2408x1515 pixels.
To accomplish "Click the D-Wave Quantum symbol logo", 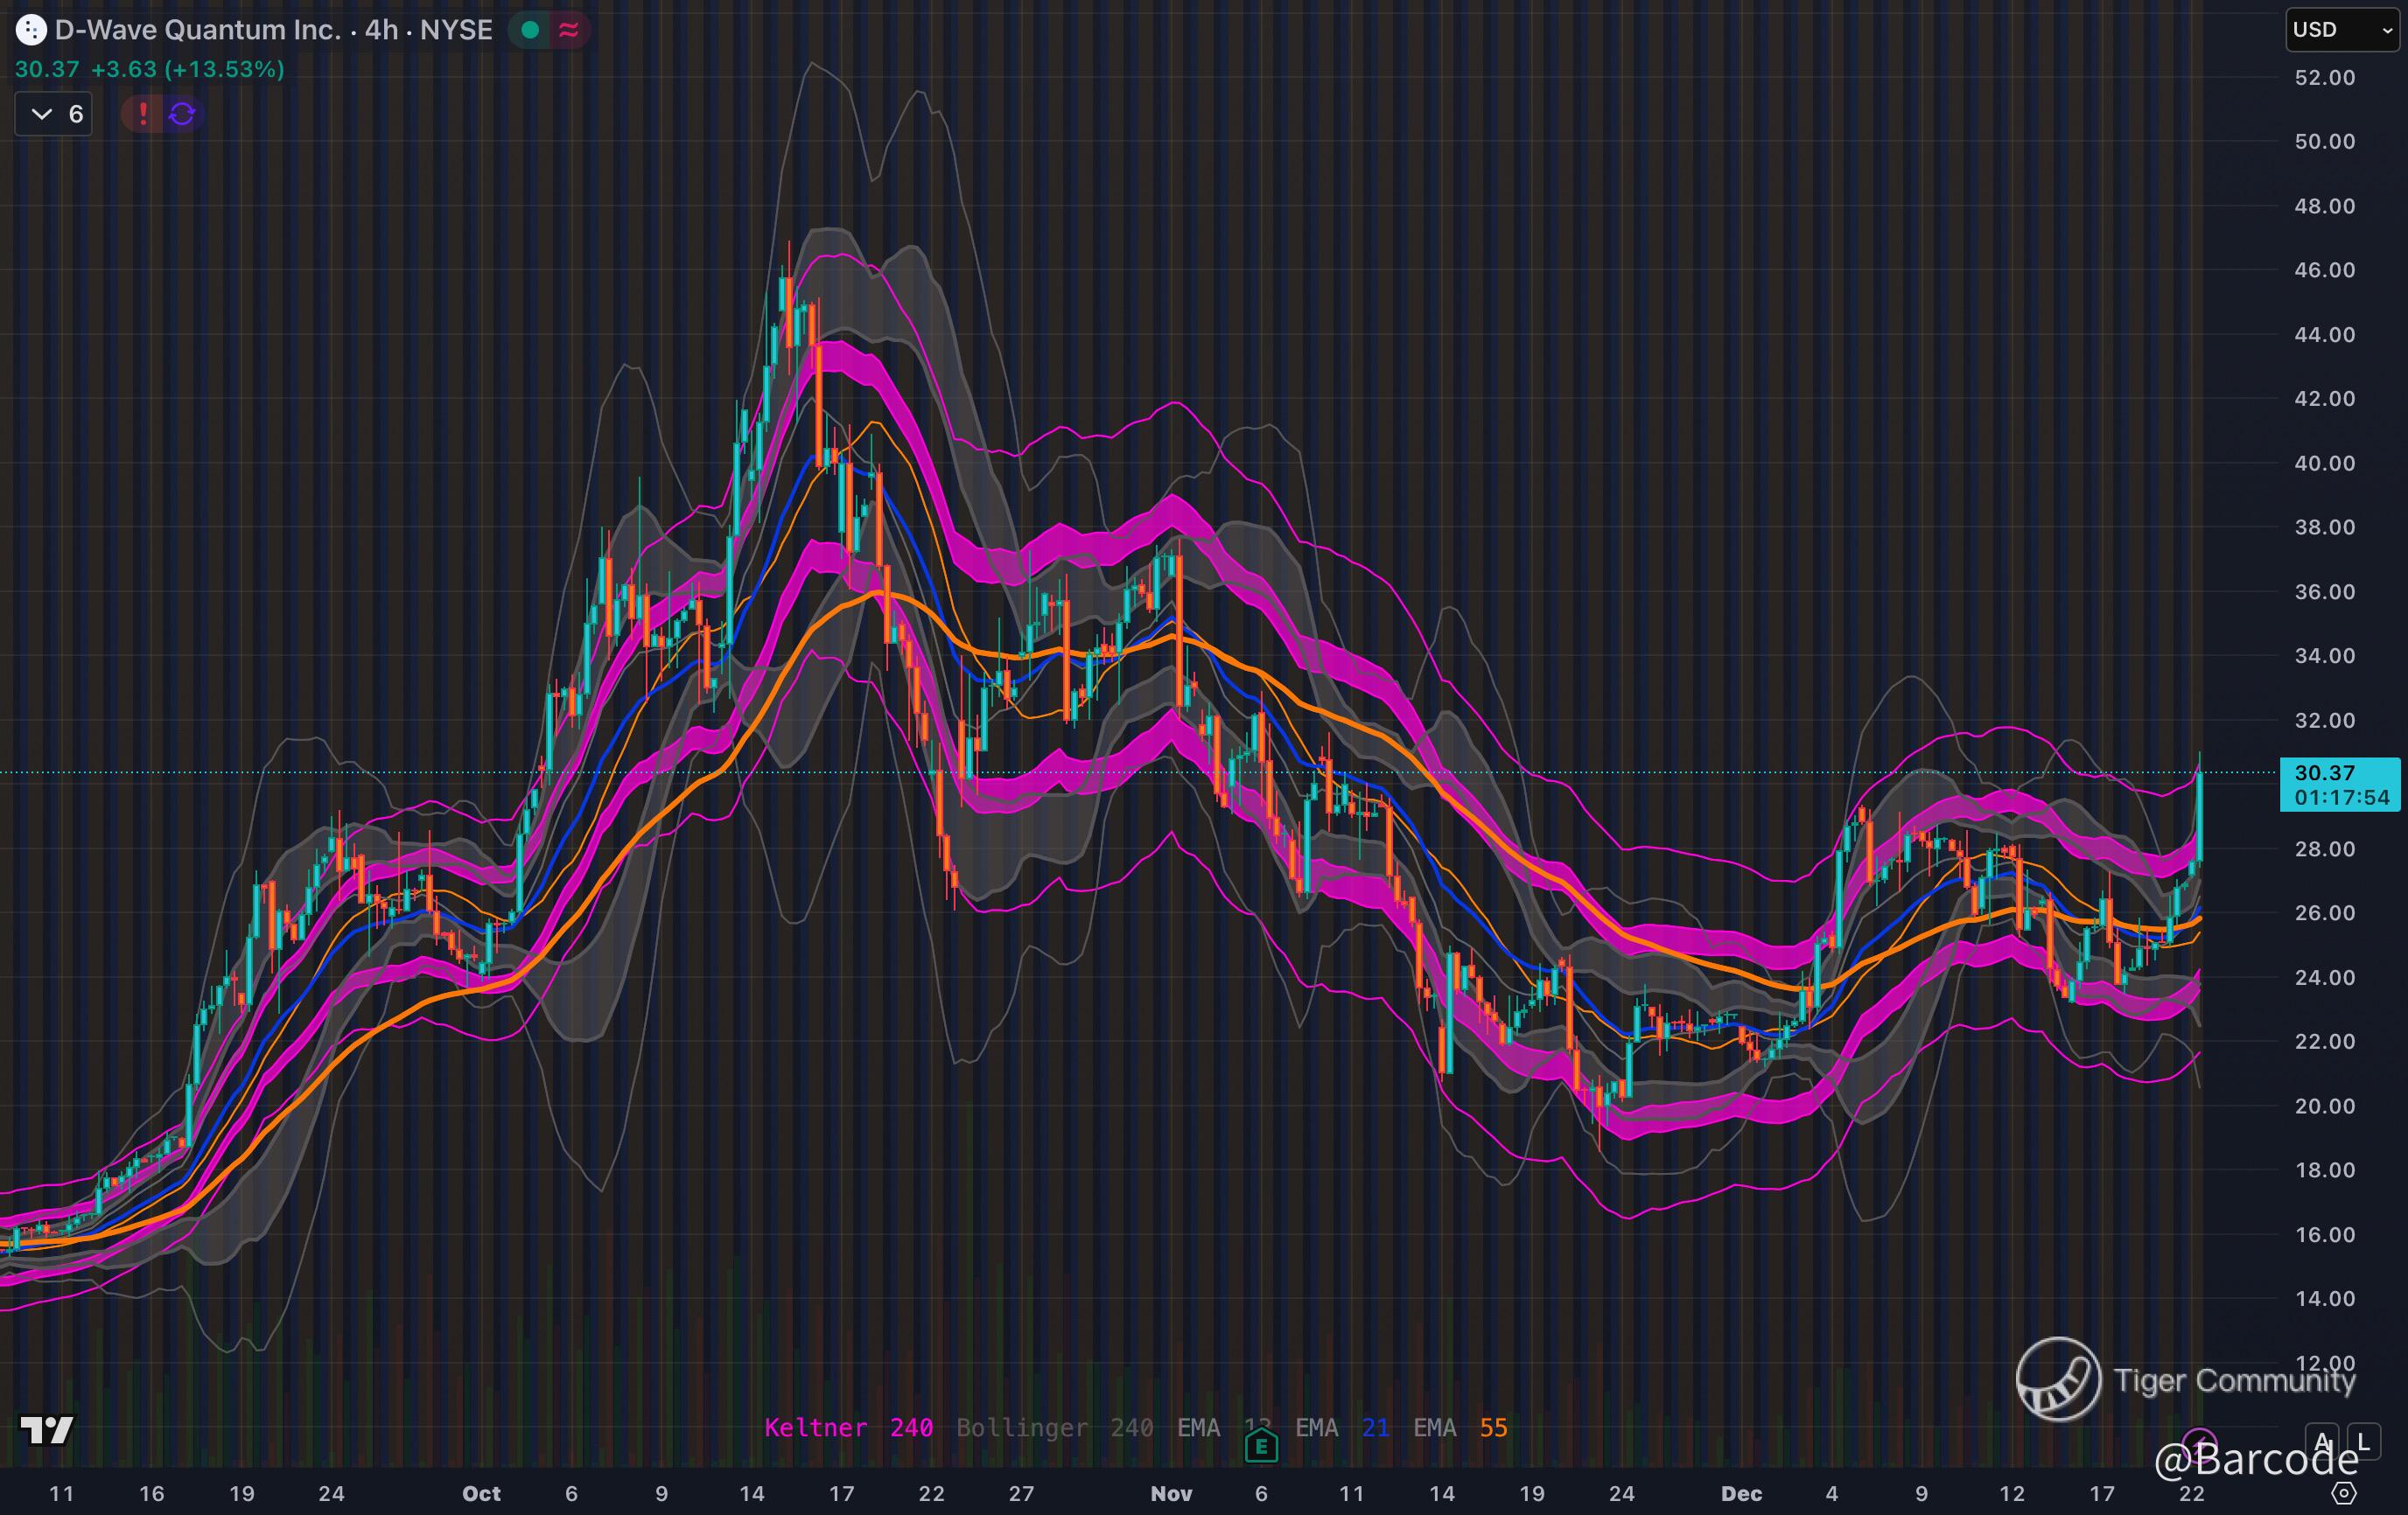I will click(x=31, y=30).
